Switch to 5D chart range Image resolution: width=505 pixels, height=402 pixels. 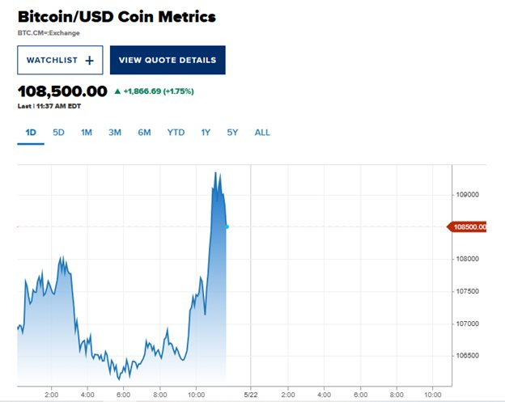click(x=58, y=132)
